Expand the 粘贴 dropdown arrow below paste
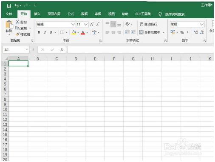 pyautogui.click(x=9, y=35)
